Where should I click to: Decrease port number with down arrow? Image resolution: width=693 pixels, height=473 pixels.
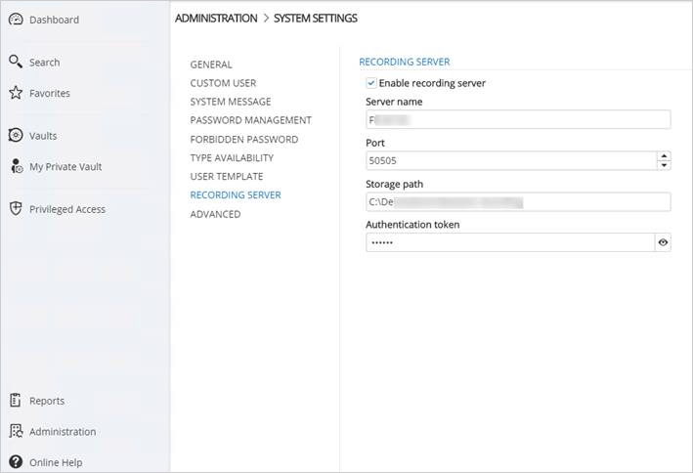(664, 165)
